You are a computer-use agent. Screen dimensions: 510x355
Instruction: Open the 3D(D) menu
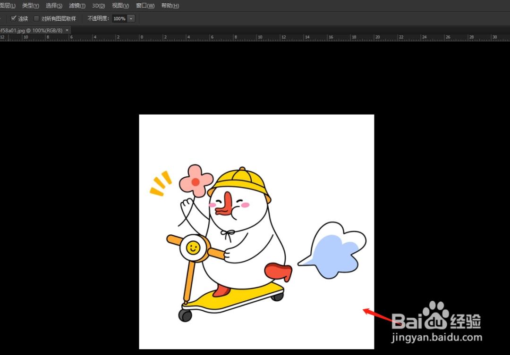point(99,6)
